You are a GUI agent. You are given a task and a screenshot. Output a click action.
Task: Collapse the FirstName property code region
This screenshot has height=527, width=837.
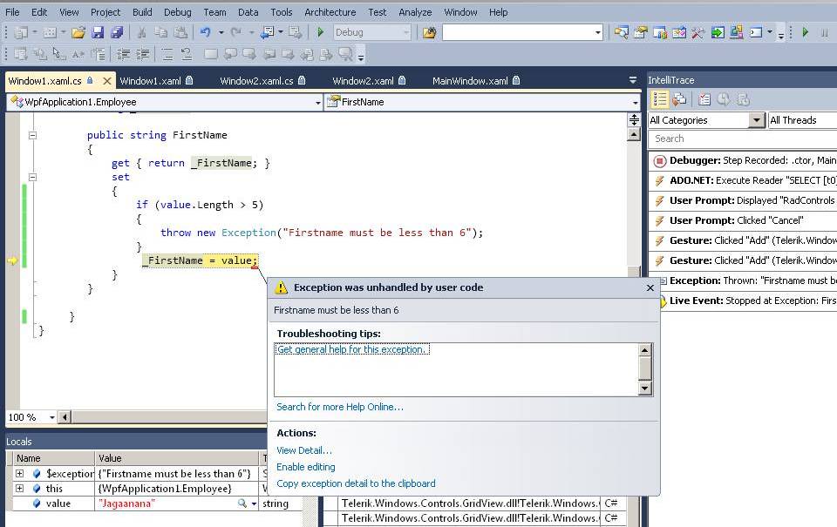tap(32, 135)
